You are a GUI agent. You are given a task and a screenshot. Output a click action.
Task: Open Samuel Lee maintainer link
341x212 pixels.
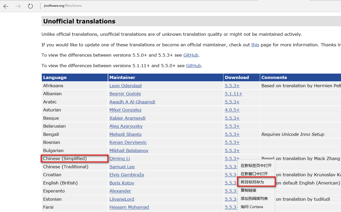[x=122, y=167]
